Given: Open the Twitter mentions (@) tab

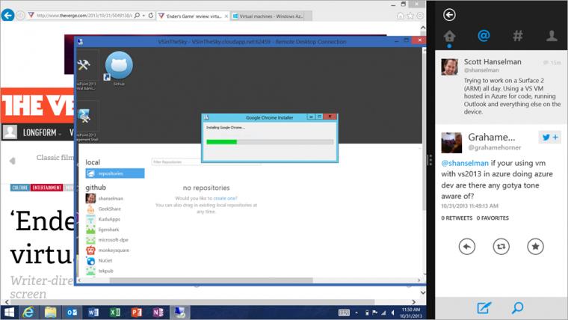Looking at the screenshot, I should click(x=484, y=36).
